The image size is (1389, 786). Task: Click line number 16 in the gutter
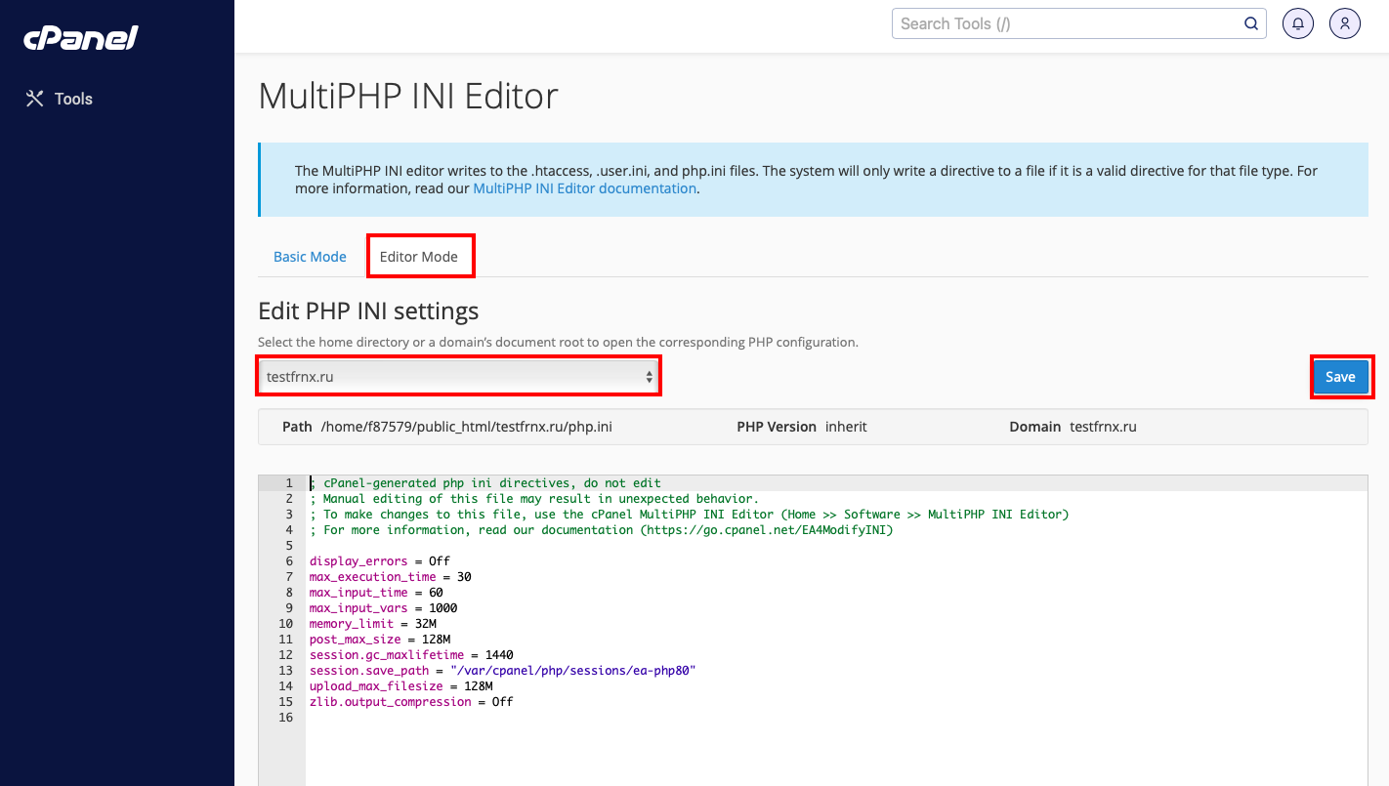click(x=285, y=718)
